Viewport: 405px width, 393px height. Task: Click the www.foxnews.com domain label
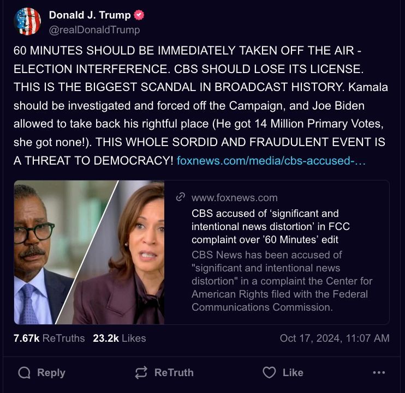pos(235,197)
